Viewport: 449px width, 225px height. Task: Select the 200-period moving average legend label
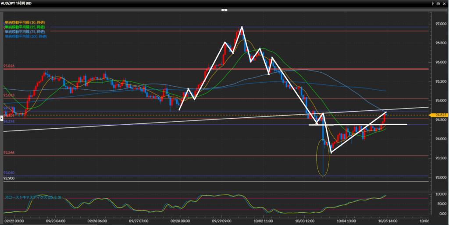click(25, 37)
